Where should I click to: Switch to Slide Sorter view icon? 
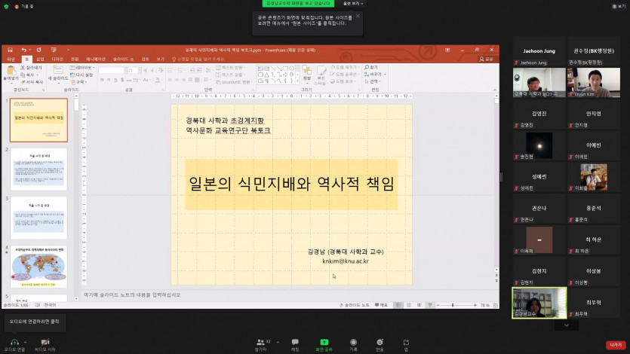(x=409, y=305)
